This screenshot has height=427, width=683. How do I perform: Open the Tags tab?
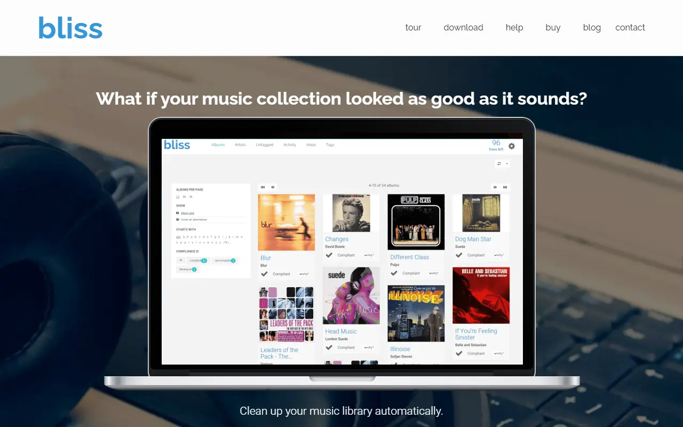pos(330,145)
